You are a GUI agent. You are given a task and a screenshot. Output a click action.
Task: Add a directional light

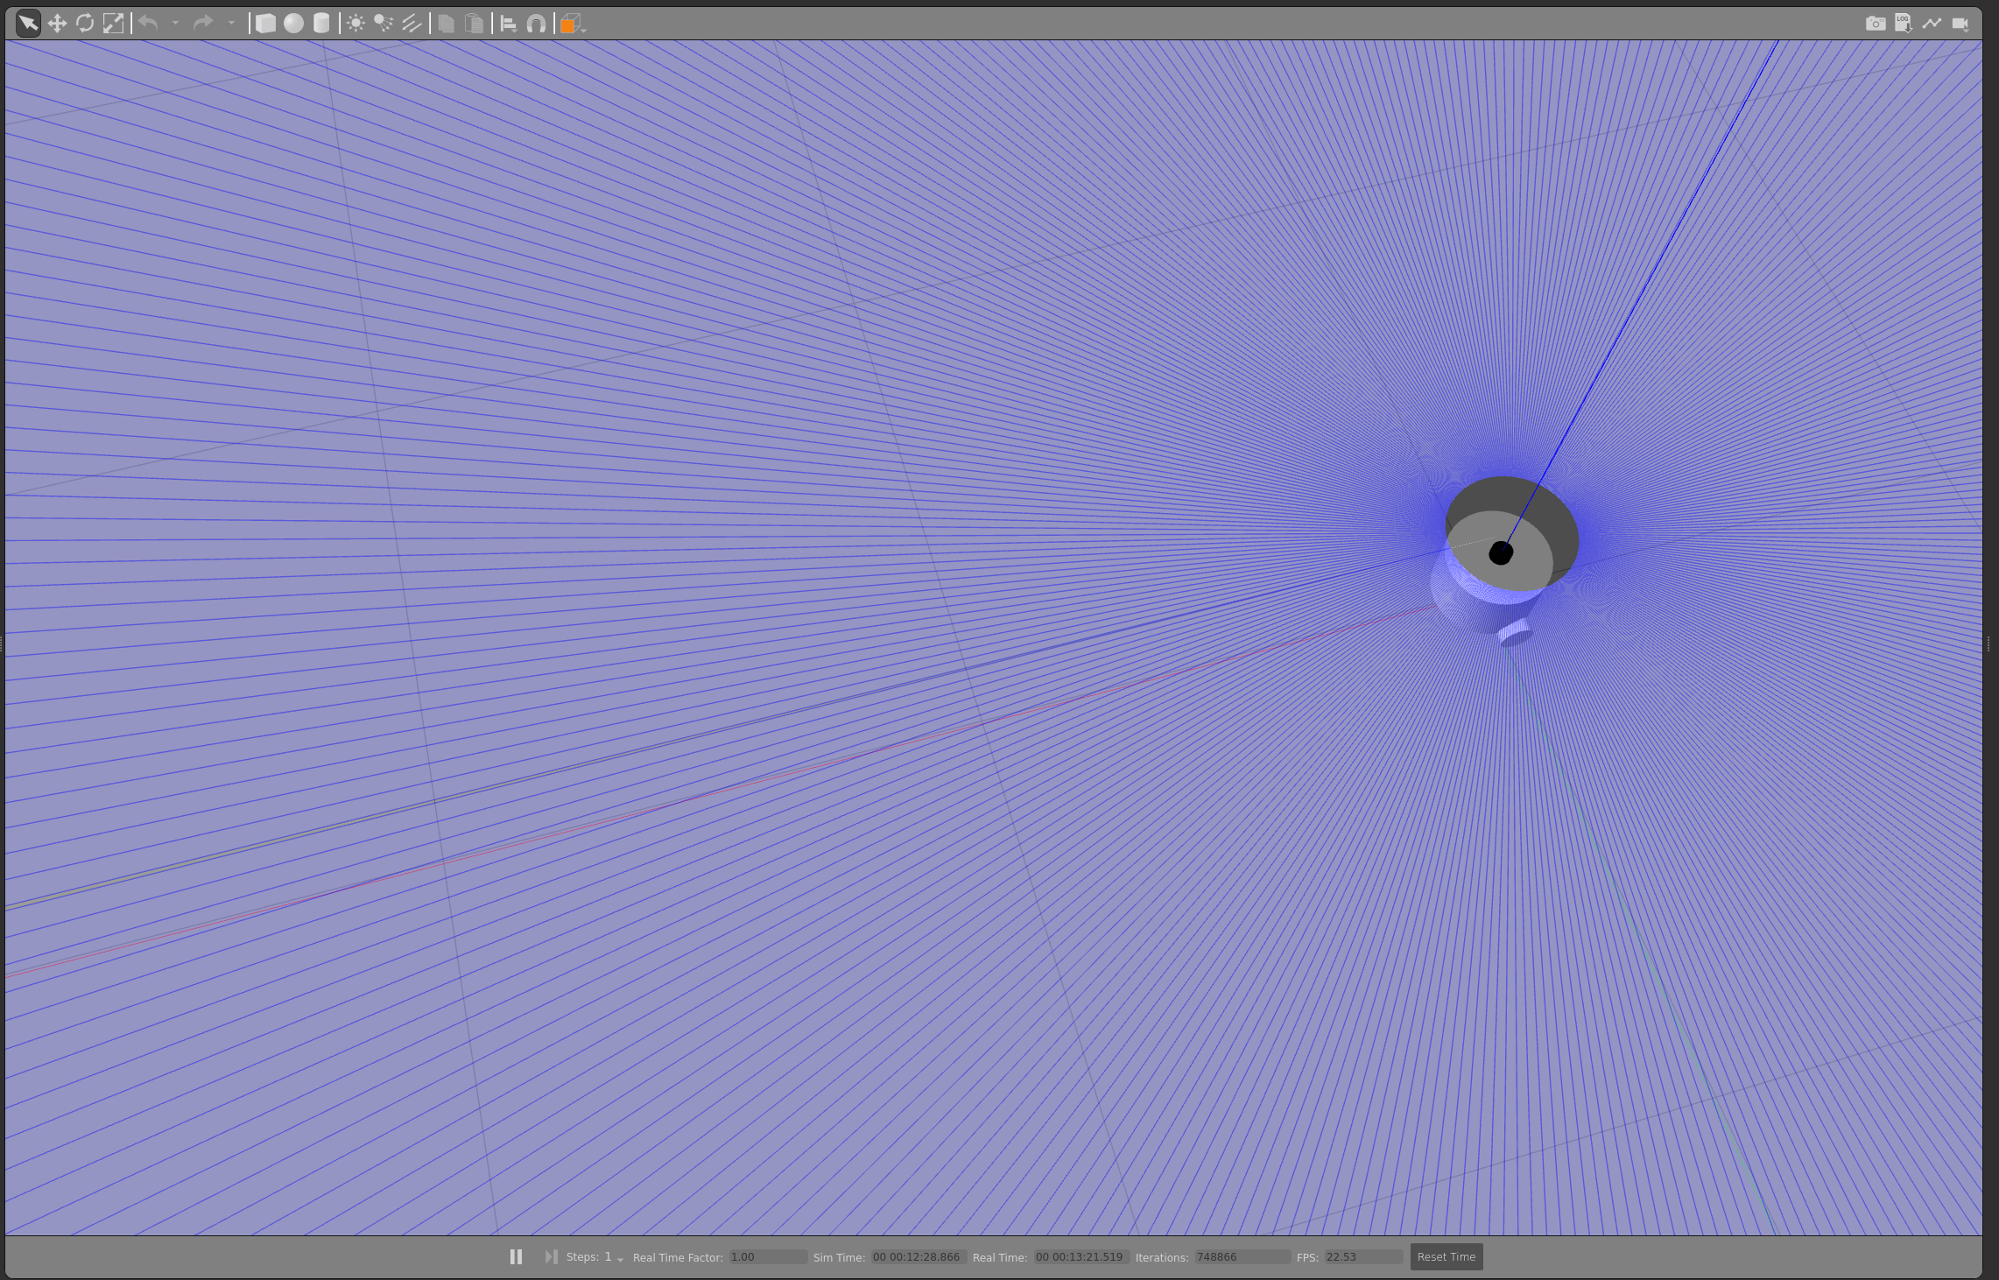click(412, 24)
